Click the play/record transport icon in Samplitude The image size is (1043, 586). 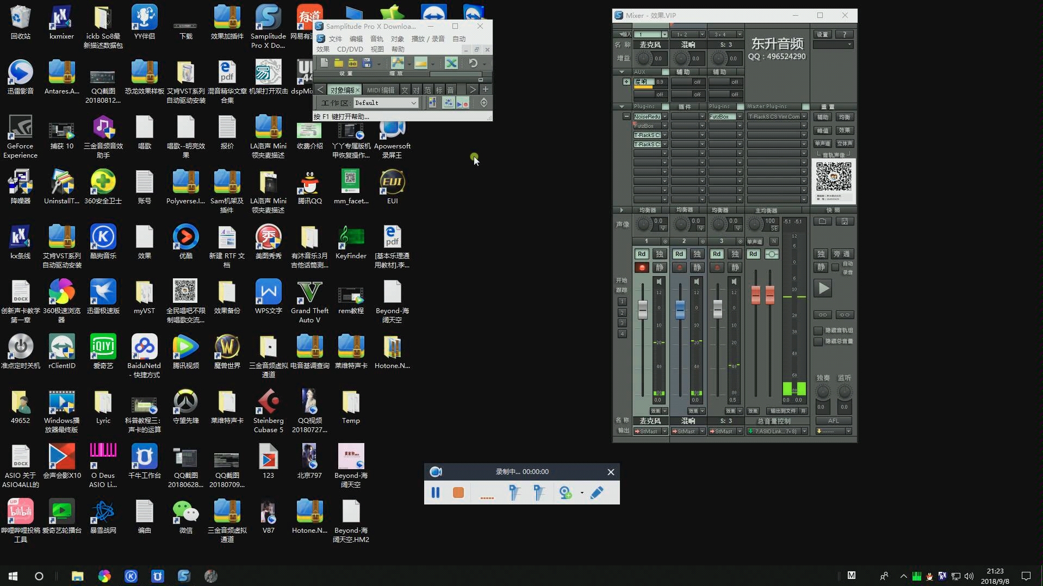(x=462, y=103)
